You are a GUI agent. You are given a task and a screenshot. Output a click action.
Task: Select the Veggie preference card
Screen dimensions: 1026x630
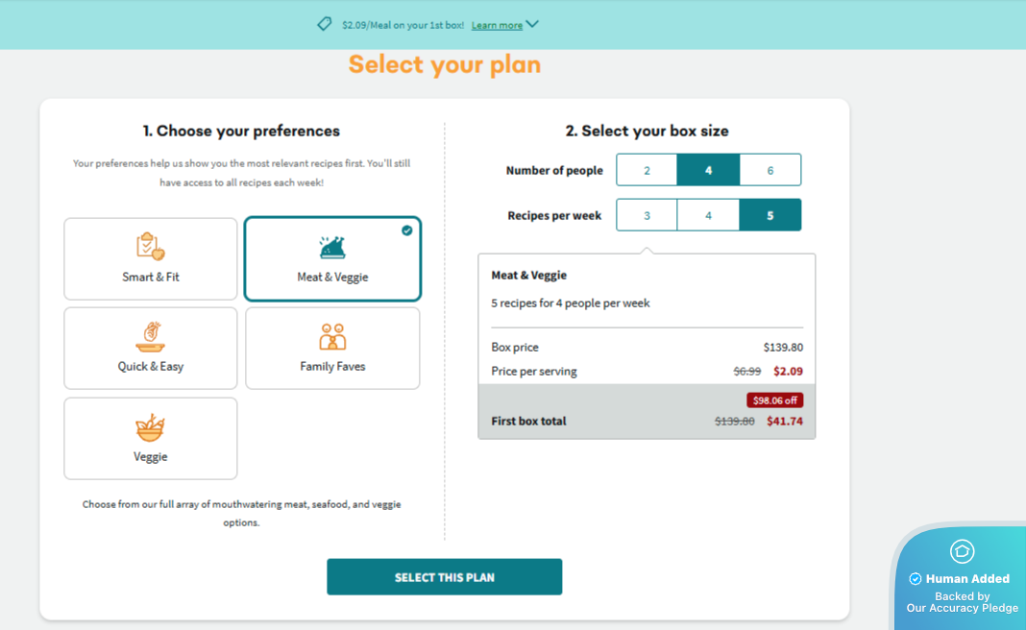151,439
